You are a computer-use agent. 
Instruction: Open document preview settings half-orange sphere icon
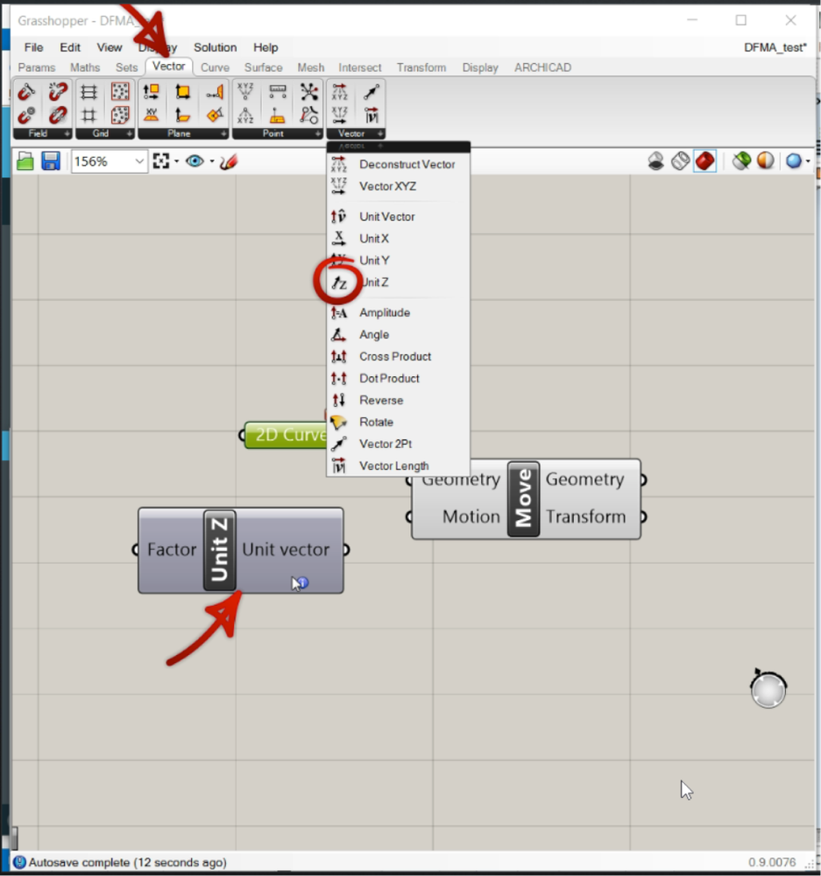point(765,161)
